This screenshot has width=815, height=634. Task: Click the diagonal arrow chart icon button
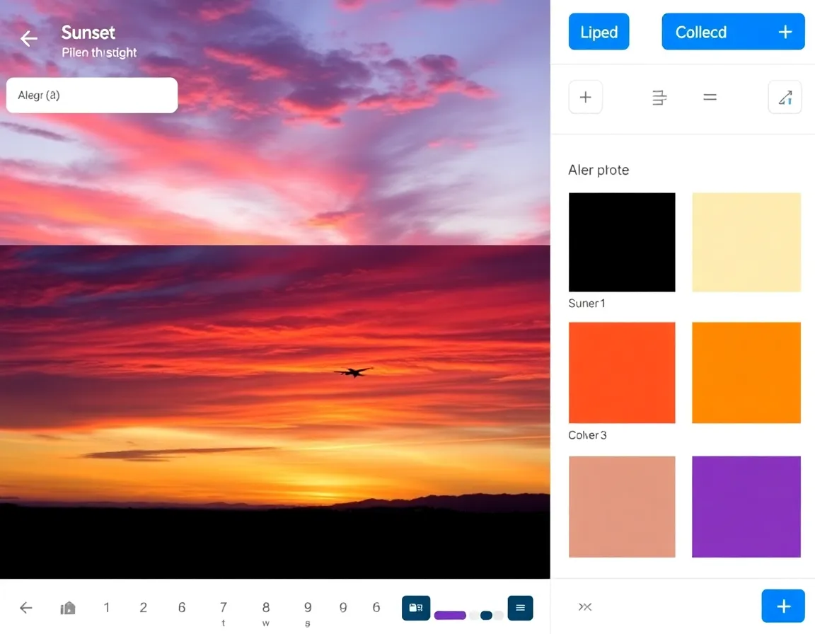pos(785,98)
